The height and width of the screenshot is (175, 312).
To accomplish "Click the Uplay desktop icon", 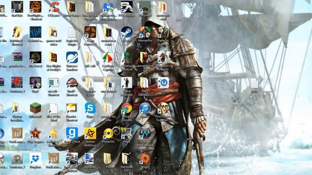I will point(163,83).
